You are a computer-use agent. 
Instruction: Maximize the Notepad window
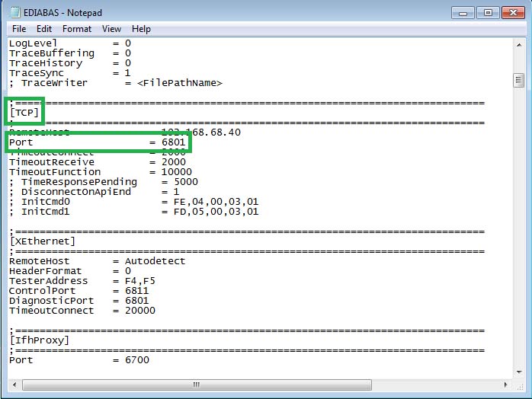tap(488, 13)
